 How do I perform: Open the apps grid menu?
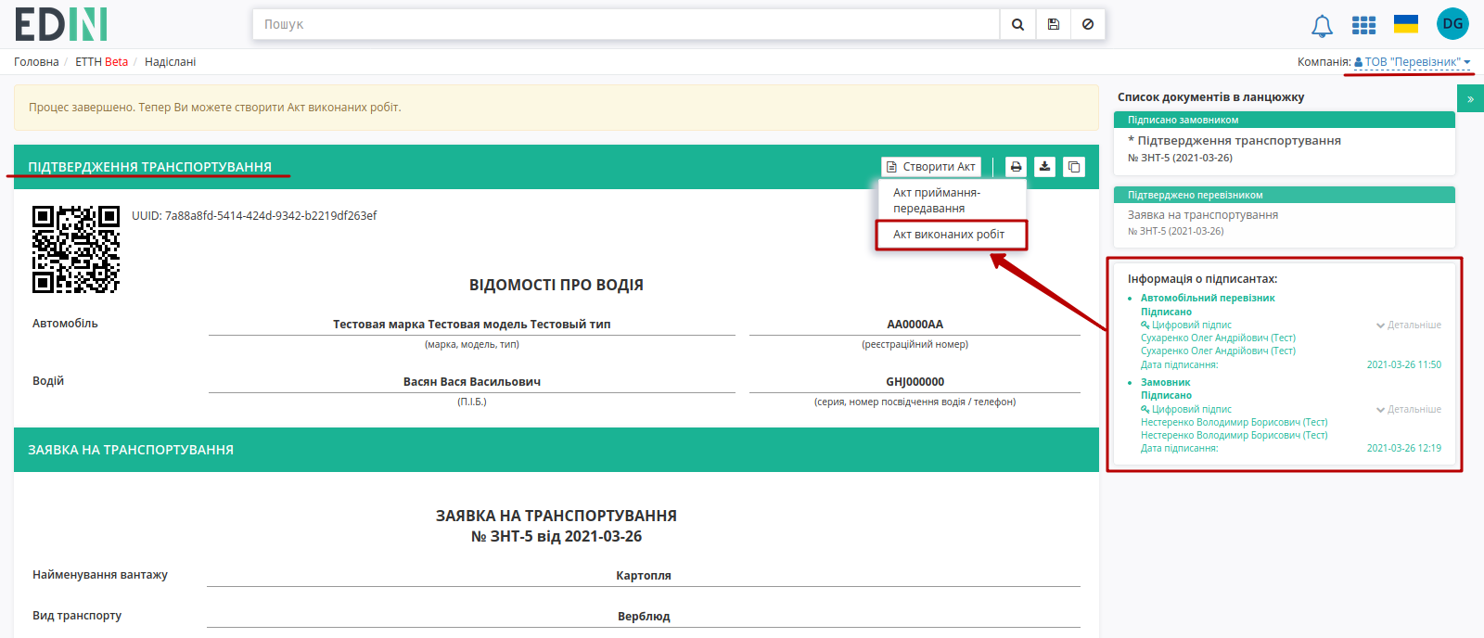click(x=1363, y=25)
